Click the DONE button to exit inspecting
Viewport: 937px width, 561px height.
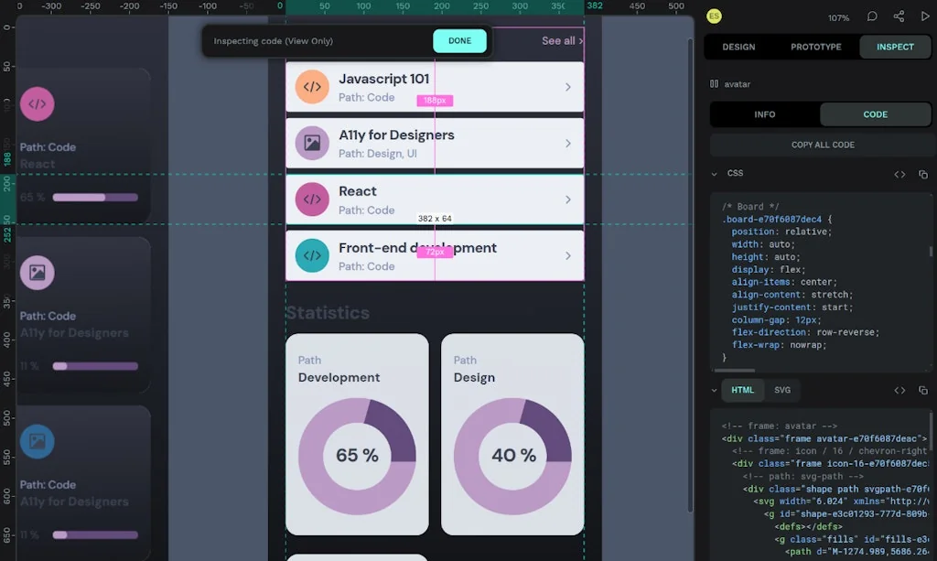(x=459, y=41)
